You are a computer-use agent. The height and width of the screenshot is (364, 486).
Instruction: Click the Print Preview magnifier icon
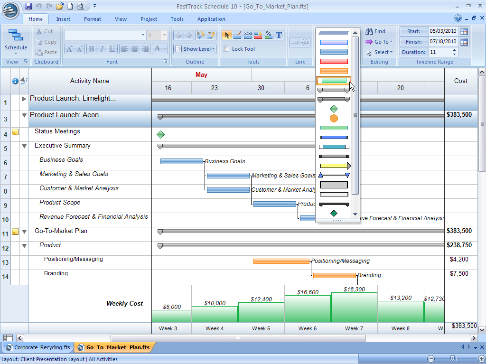tap(80, 6)
